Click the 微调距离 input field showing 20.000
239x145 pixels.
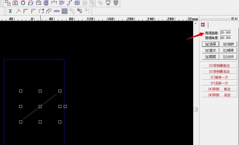click(x=226, y=33)
